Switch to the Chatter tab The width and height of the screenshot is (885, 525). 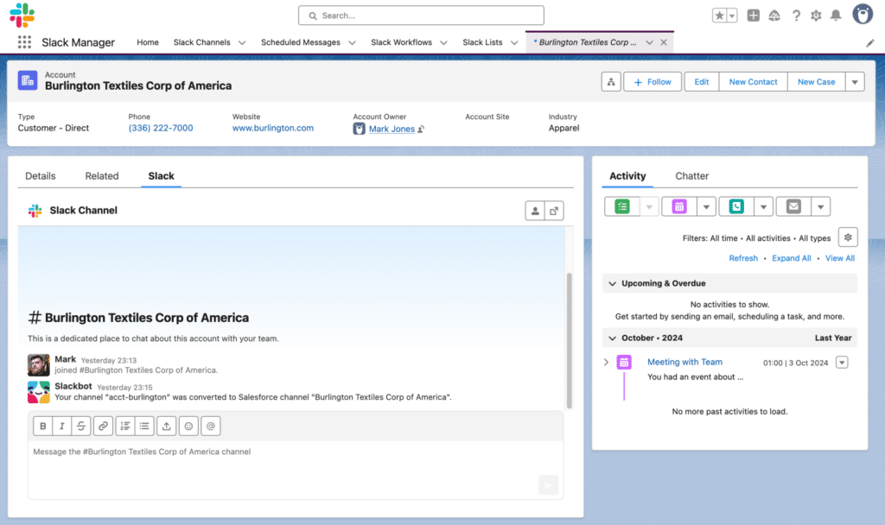pyautogui.click(x=692, y=176)
